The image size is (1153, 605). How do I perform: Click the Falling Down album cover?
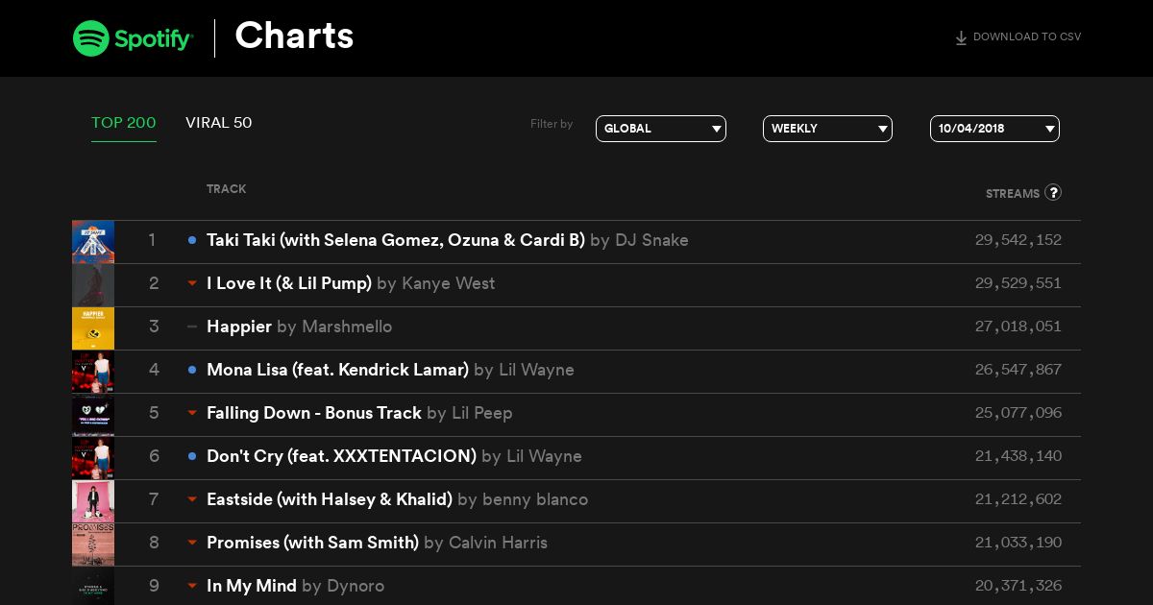(x=93, y=414)
